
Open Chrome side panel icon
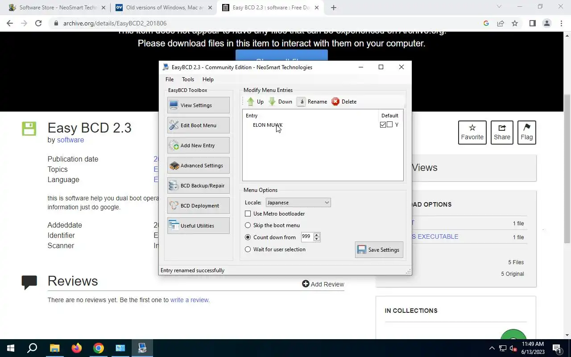tap(532, 23)
